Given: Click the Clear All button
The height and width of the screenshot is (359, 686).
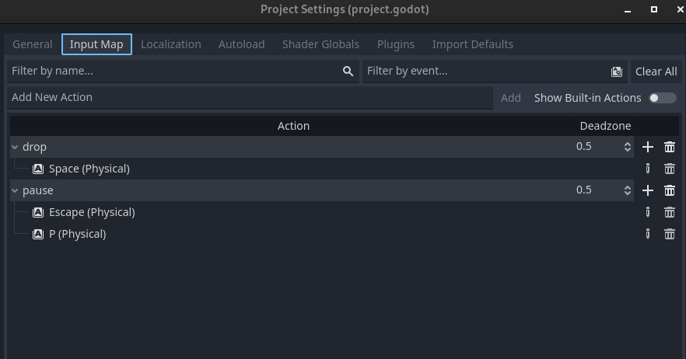Looking at the screenshot, I should (656, 71).
